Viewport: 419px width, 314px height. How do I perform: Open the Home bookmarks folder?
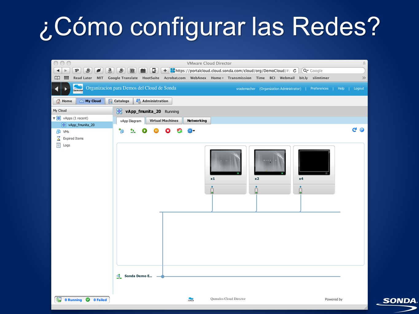(x=217, y=78)
